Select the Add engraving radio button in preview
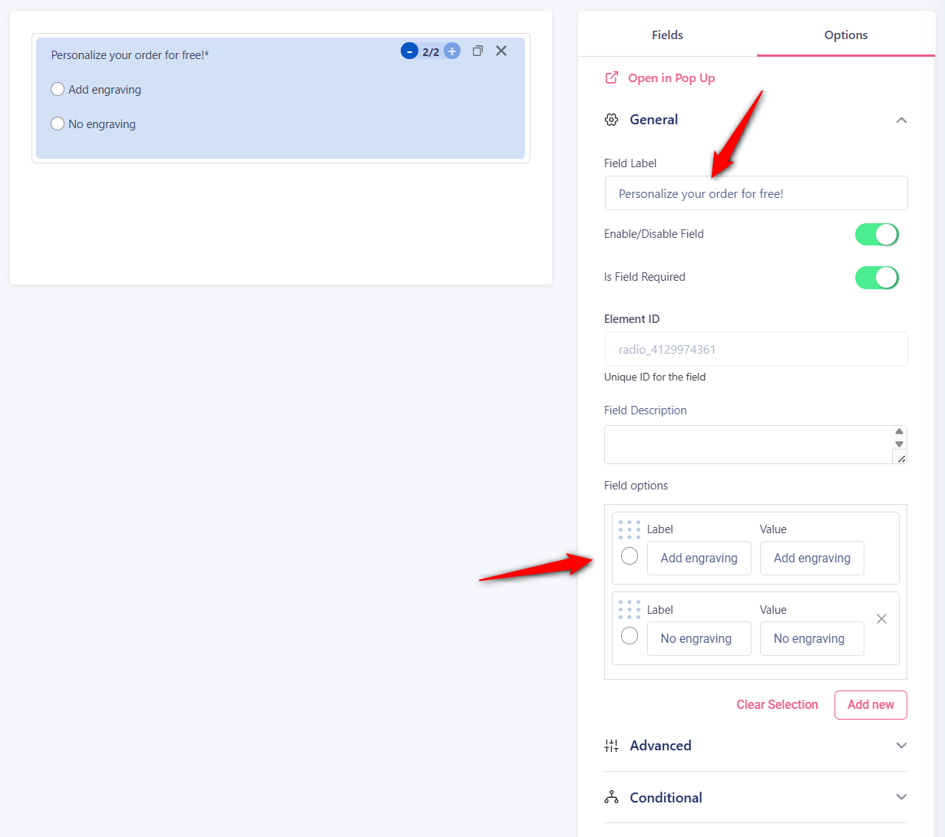Screen dimensions: 945x837 click(58, 89)
